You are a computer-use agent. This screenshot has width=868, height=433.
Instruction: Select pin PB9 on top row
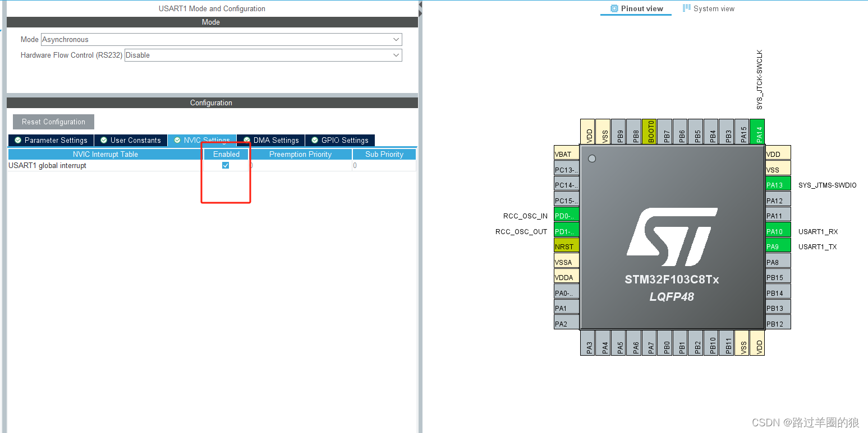[618, 132]
